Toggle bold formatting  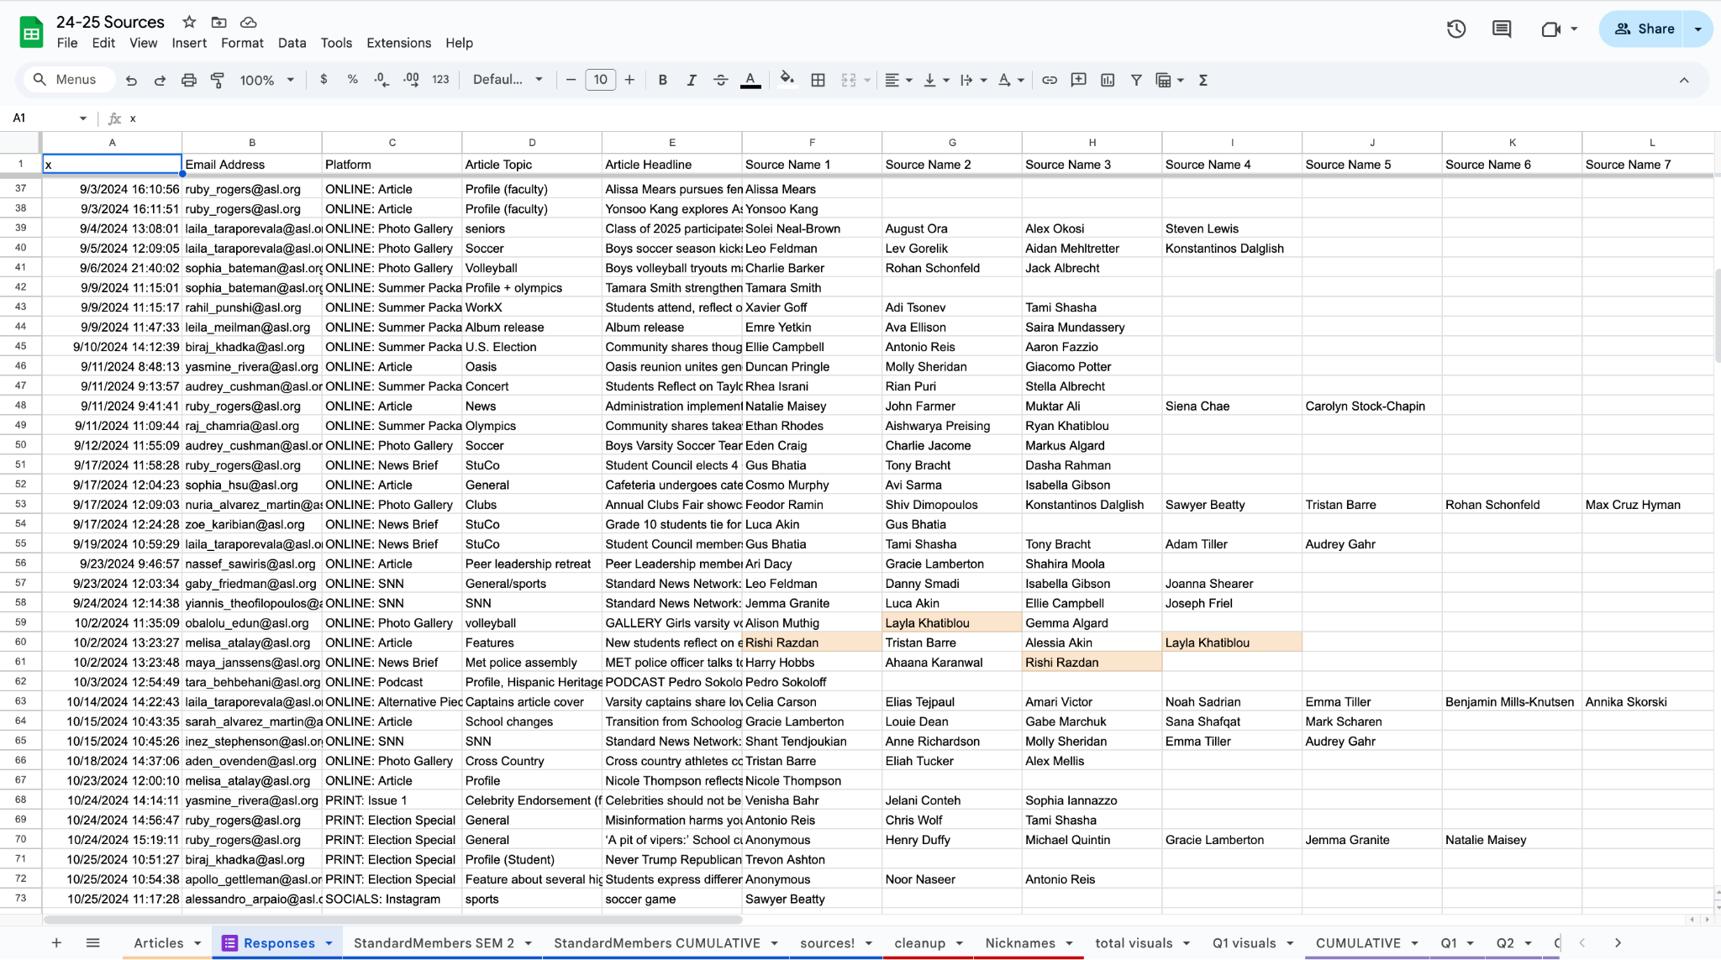coord(662,80)
